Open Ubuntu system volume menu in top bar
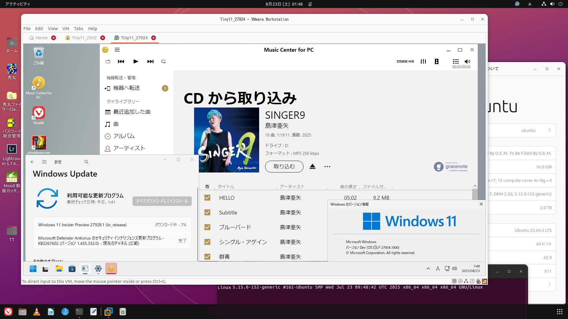568x319 pixels. (552, 4)
